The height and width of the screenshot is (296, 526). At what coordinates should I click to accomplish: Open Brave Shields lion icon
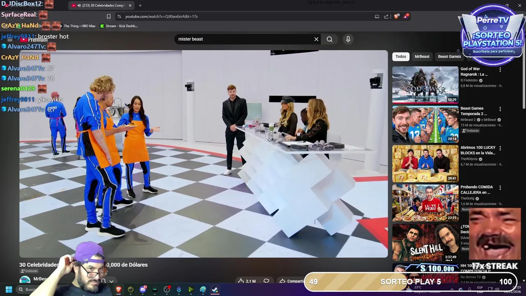[x=396, y=16]
